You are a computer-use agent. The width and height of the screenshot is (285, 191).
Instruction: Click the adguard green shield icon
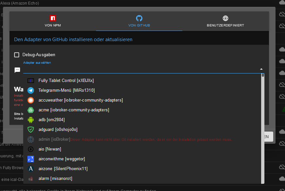tap(31, 130)
